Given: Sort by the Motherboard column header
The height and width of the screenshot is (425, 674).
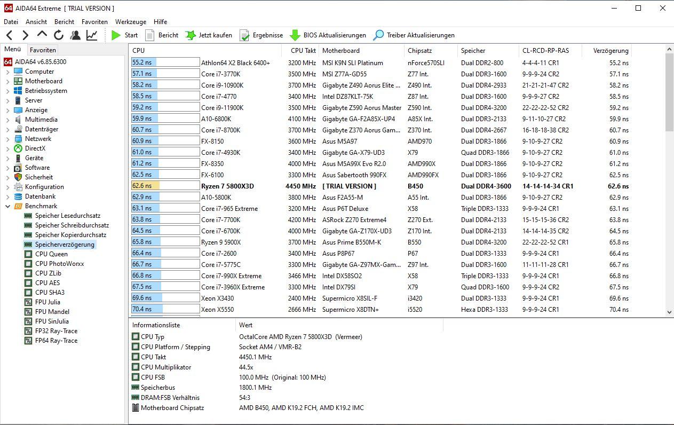Looking at the screenshot, I should coord(362,51).
